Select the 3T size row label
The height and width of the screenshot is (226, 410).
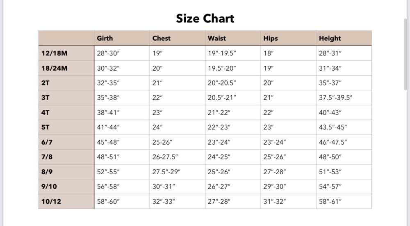click(x=45, y=97)
